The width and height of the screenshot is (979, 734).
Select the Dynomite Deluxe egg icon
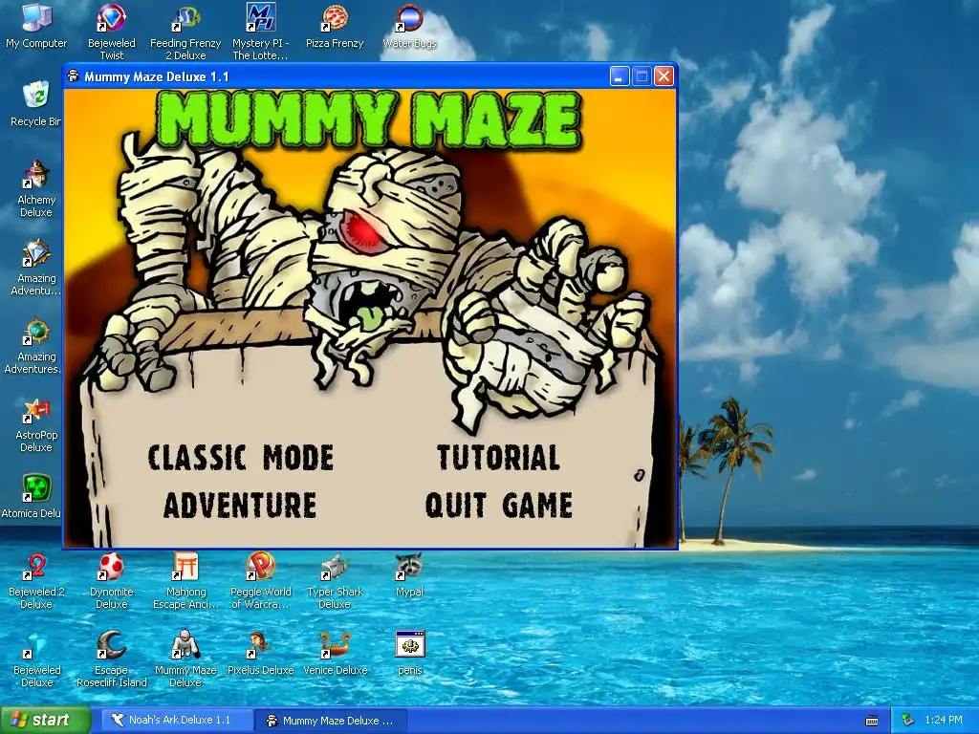(111, 581)
